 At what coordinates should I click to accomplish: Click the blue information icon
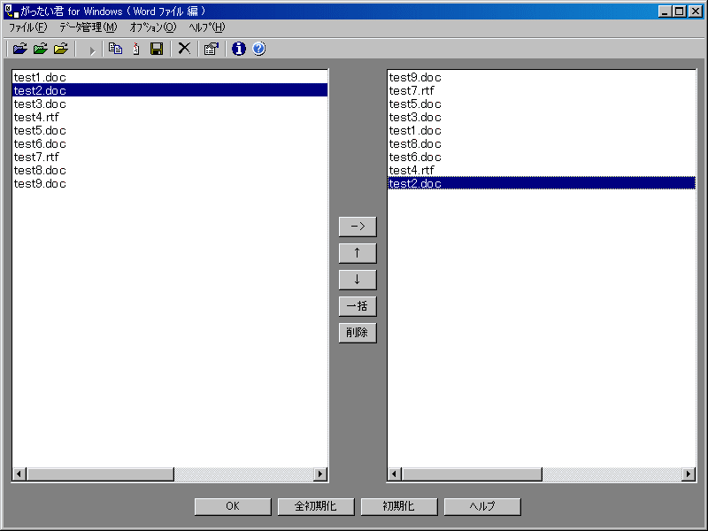[238, 49]
